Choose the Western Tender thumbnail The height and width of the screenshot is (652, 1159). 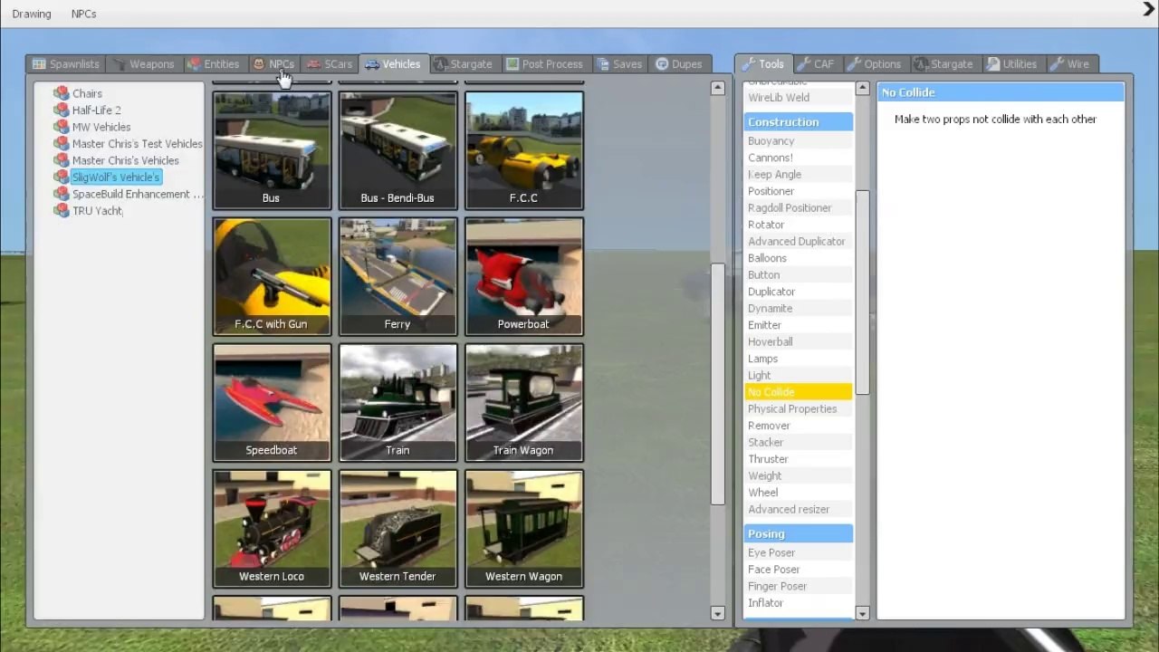[398, 528]
